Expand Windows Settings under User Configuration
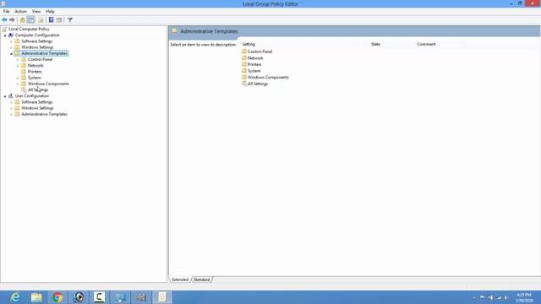 (11, 108)
